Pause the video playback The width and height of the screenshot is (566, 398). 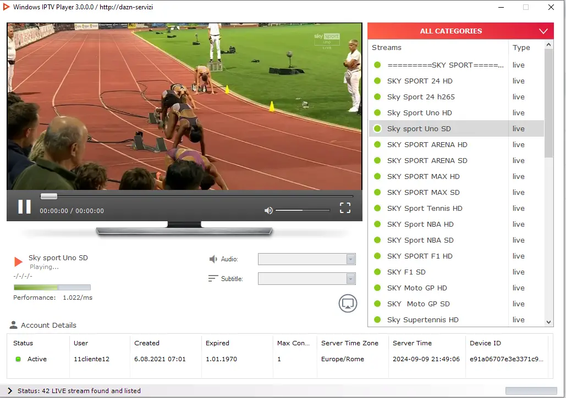(25, 207)
